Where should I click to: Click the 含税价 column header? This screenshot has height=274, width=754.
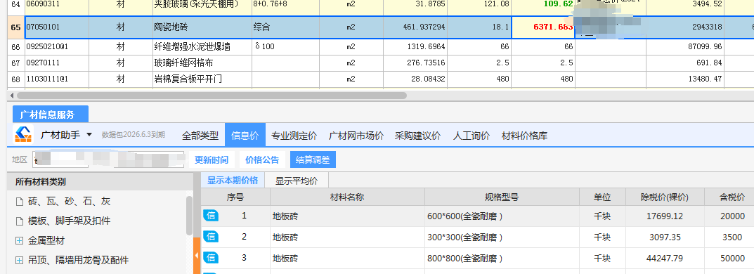(729, 197)
